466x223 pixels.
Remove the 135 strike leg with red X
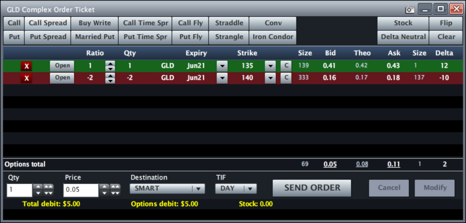(x=26, y=66)
